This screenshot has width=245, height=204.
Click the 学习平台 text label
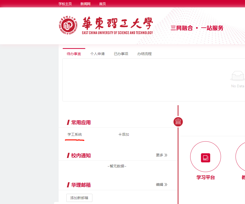[x=205, y=177]
